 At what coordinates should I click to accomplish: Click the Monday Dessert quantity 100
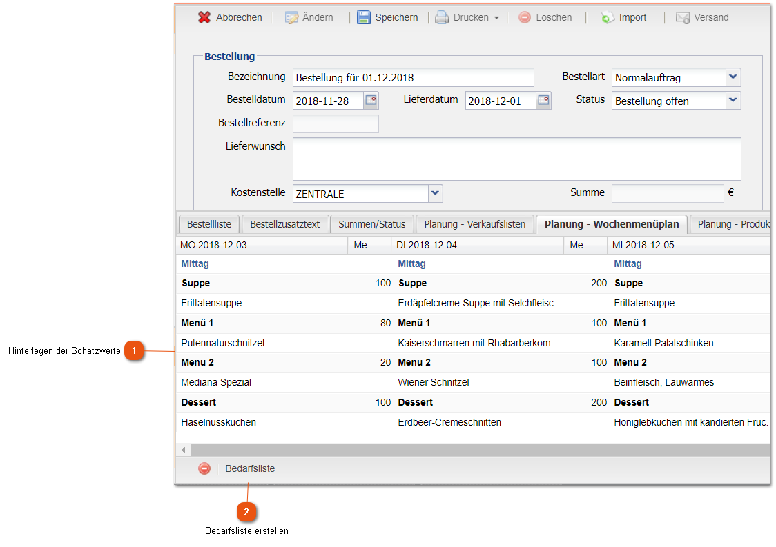coord(383,402)
